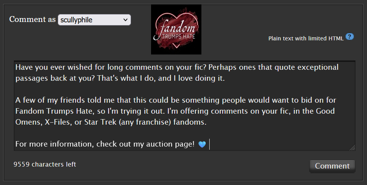Click the Fandom Trumps Hate heart logo
The width and height of the screenshot is (367, 185).
tap(176, 29)
